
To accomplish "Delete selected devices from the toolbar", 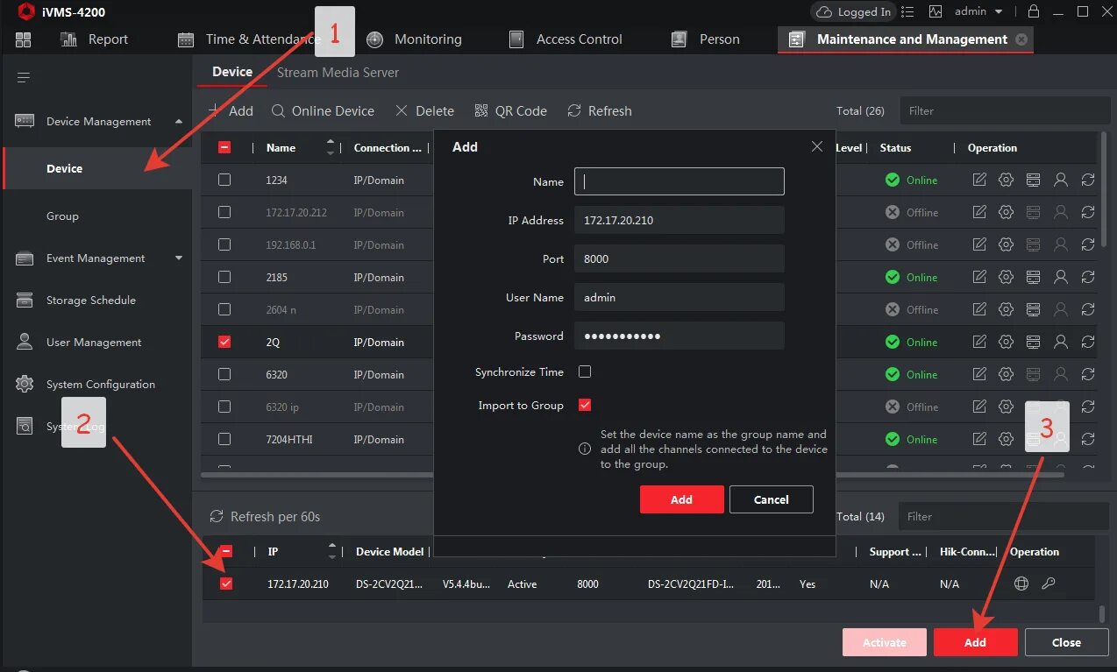I will (x=424, y=111).
